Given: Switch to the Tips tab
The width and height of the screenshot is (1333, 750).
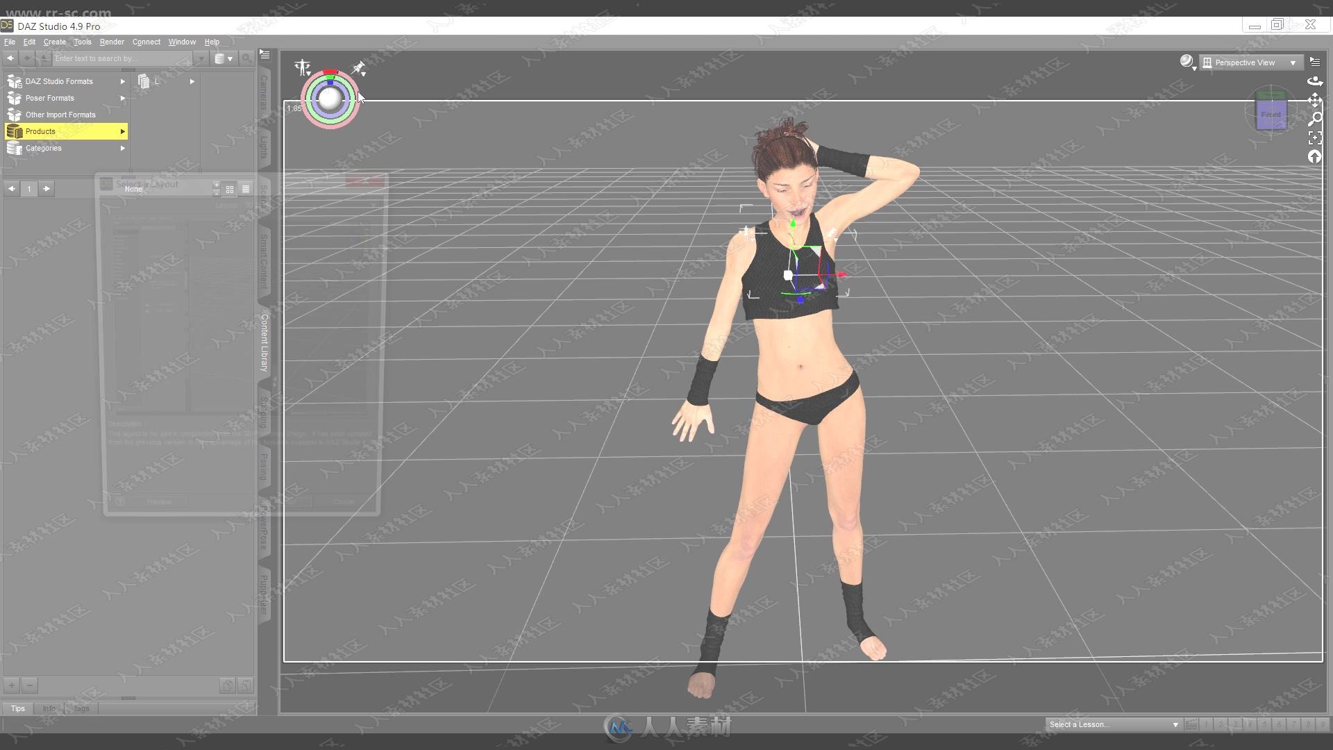Looking at the screenshot, I should pyautogui.click(x=18, y=708).
